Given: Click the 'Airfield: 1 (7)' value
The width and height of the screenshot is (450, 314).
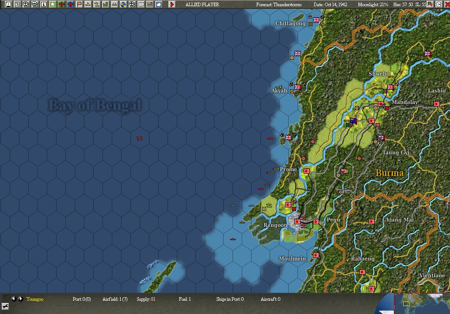Looking at the screenshot, I should tap(115, 299).
